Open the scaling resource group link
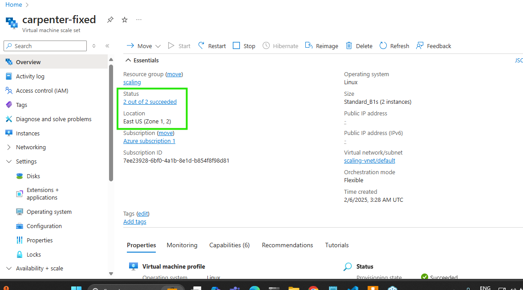Image resolution: width=523 pixels, height=290 pixels. point(132,82)
